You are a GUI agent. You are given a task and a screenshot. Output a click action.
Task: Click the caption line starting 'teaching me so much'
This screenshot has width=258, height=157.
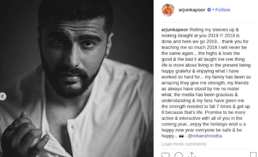[204, 47]
